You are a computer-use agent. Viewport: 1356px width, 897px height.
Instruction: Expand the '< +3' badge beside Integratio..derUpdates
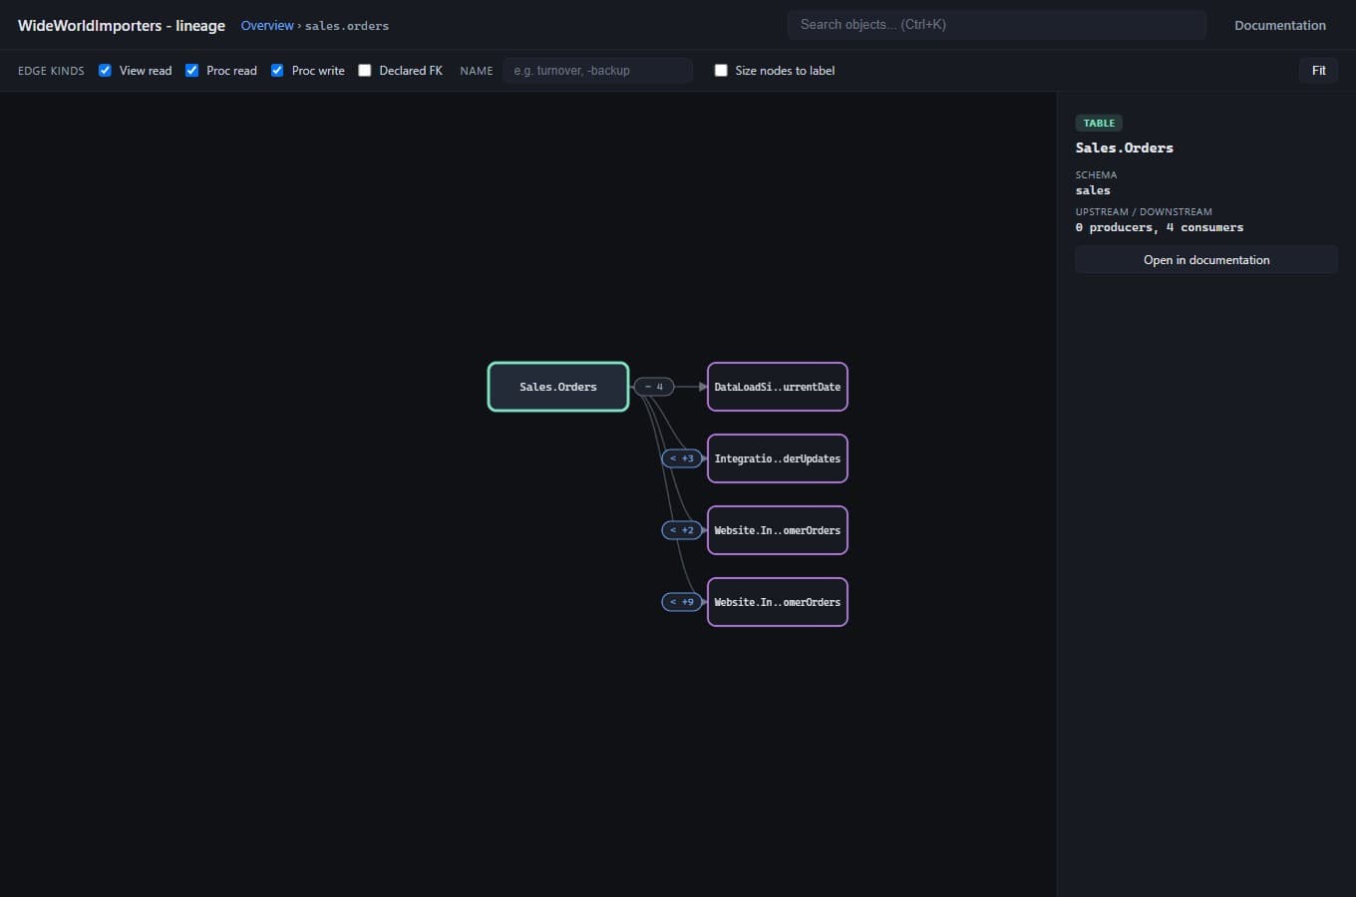682,458
